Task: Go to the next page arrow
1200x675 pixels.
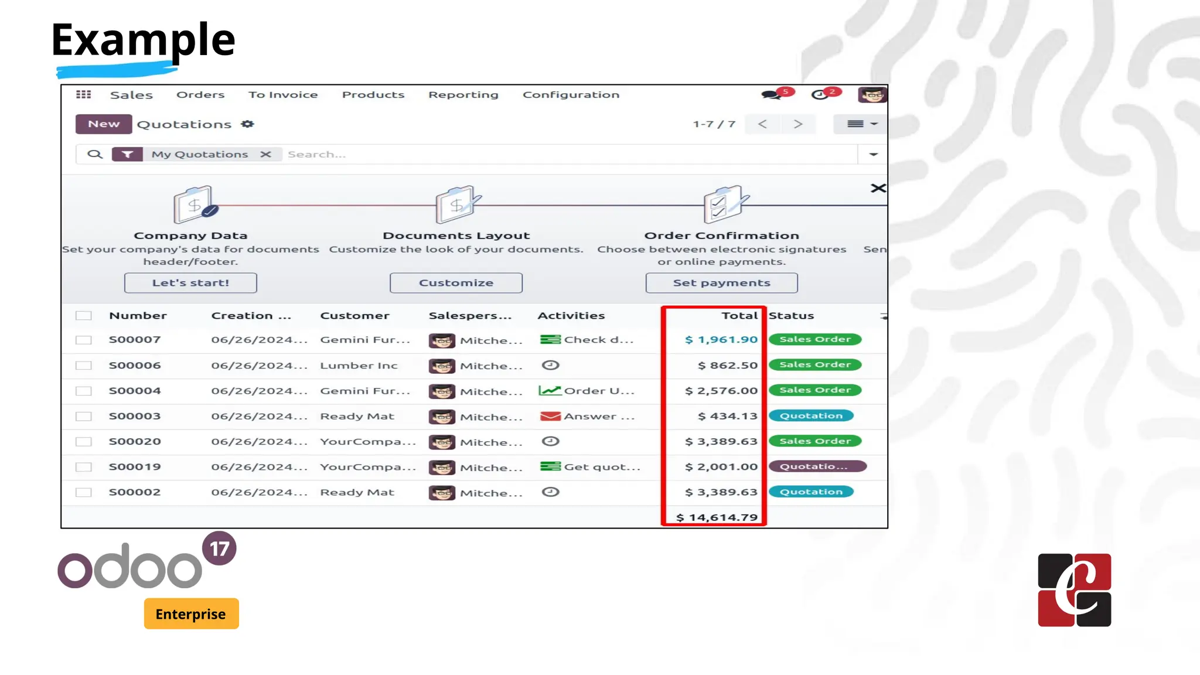Action: pyautogui.click(x=797, y=124)
